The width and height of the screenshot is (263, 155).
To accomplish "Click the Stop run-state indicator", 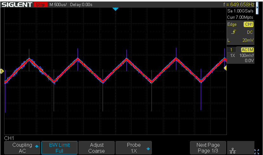I will pos(40,4).
